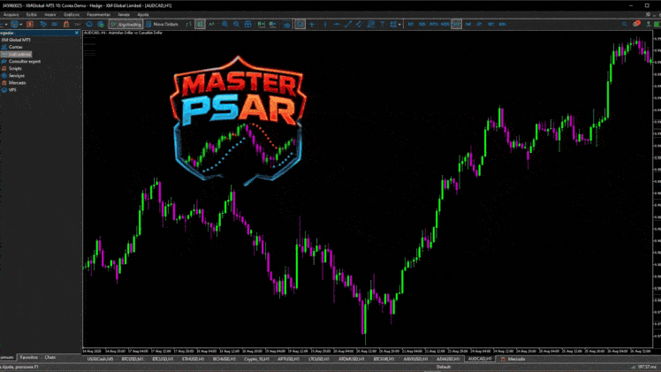Screen dimensions: 661x372
Task: Open the Exibir menu
Action: [x=32, y=14]
